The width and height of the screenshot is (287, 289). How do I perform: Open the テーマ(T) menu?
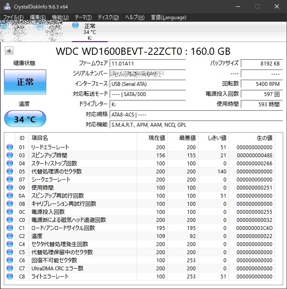click(x=83, y=17)
